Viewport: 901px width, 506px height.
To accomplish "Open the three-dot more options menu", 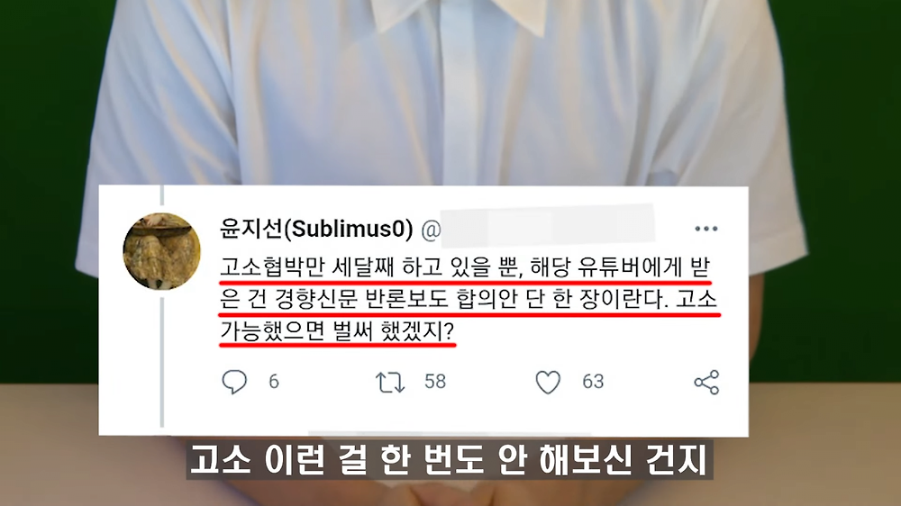I will pos(706,229).
